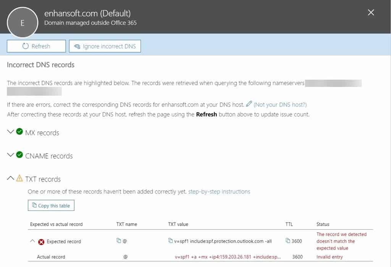The height and width of the screenshot is (267, 391).
Task: Select the enhansoft.com domain avatar circle
Action: pyautogui.click(x=22, y=23)
